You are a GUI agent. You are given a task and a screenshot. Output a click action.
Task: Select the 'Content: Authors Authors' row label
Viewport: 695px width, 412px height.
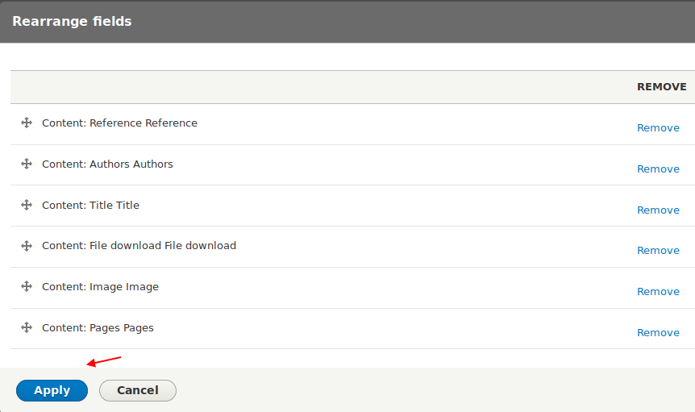107,164
